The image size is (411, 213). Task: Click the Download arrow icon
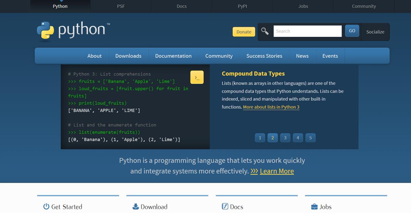point(136,207)
